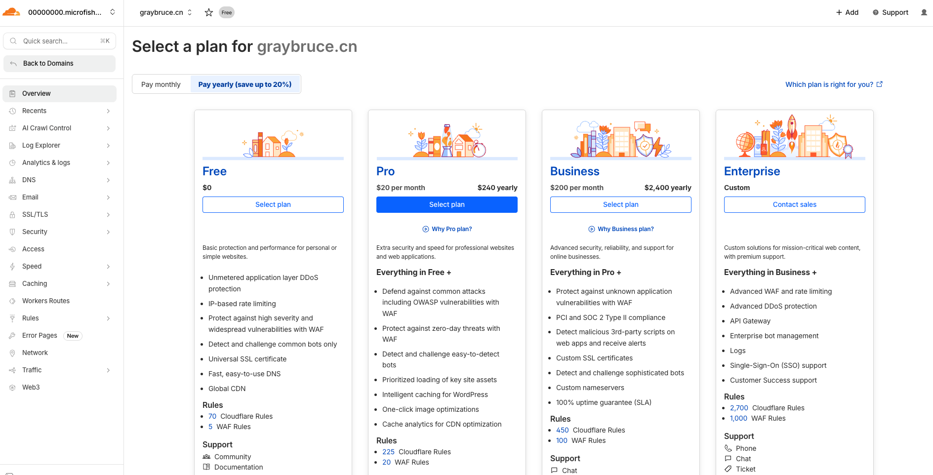Expand the DNS sidebar section
This screenshot has height=475, width=933.
coord(108,180)
